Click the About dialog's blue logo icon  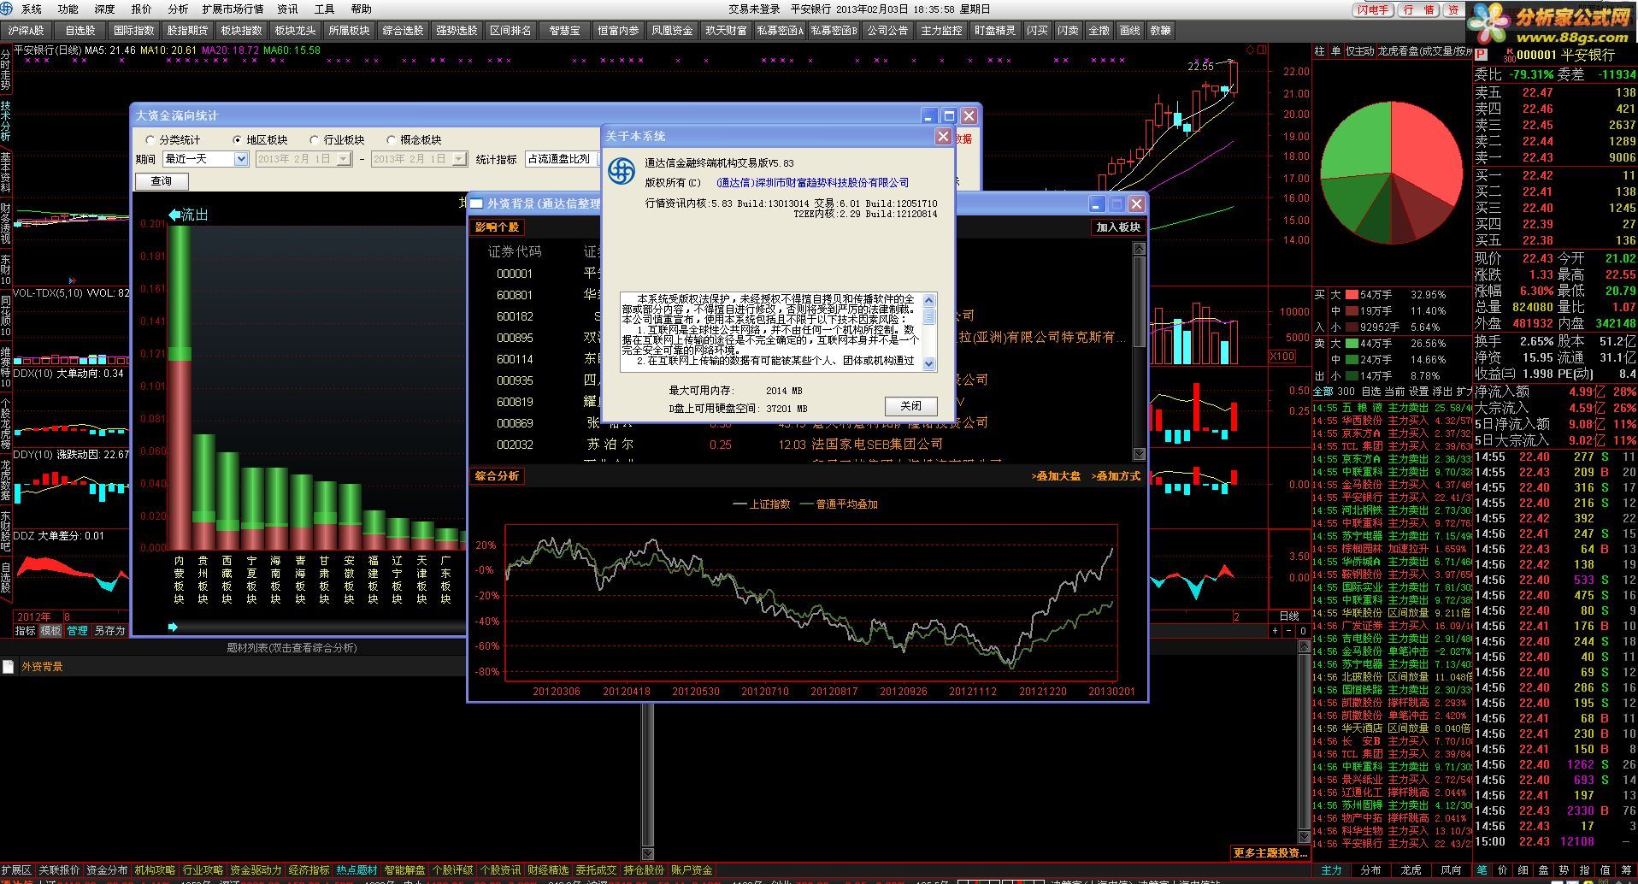[x=622, y=171]
